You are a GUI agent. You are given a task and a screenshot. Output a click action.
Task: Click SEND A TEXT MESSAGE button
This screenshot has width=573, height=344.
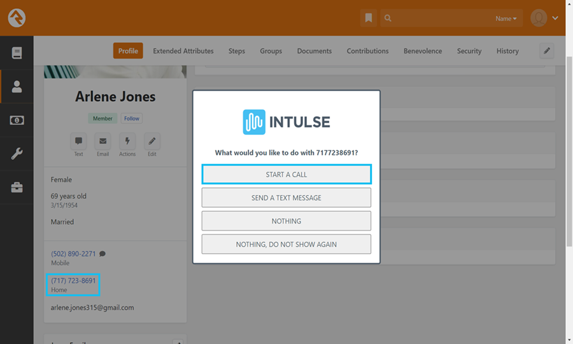tap(286, 197)
